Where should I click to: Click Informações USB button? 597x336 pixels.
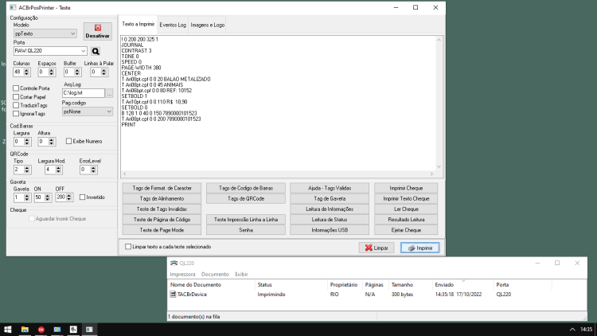(330, 230)
